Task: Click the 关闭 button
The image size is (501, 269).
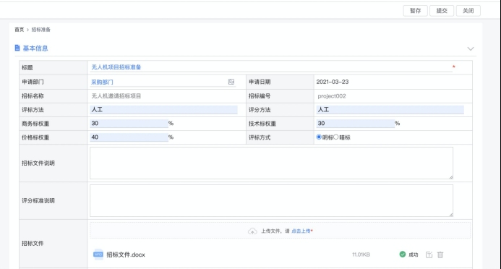Action: click(x=468, y=11)
